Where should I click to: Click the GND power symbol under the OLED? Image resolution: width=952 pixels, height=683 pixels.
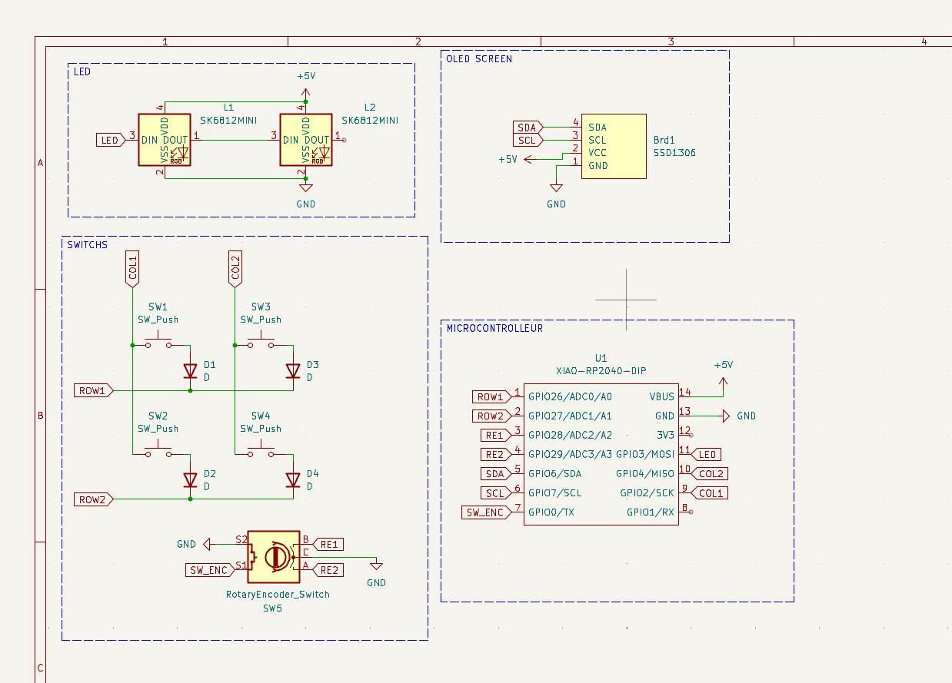[x=556, y=190]
